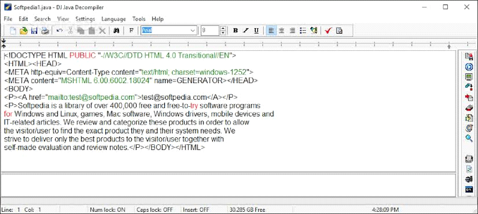Click the Num lock: ON status indicator

tap(108, 210)
